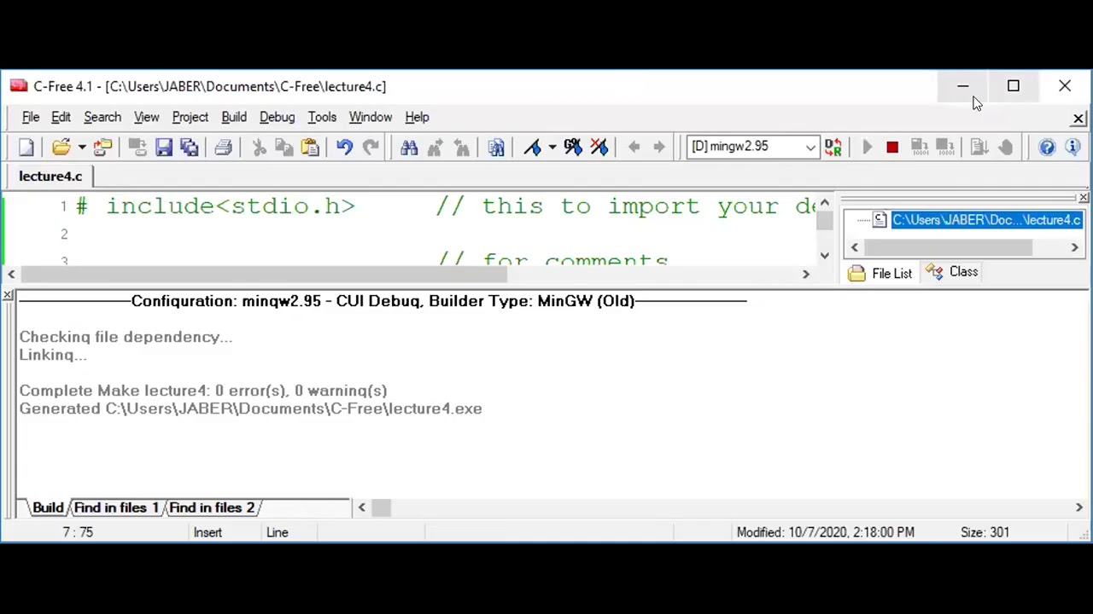Navigate back with left arrow icon
The width and height of the screenshot is (1093, 614).
click(634, 148)
